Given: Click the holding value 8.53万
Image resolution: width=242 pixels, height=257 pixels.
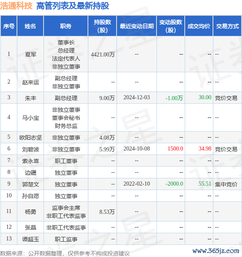Looking at the screenshot, I should click(x=107, y=212).
